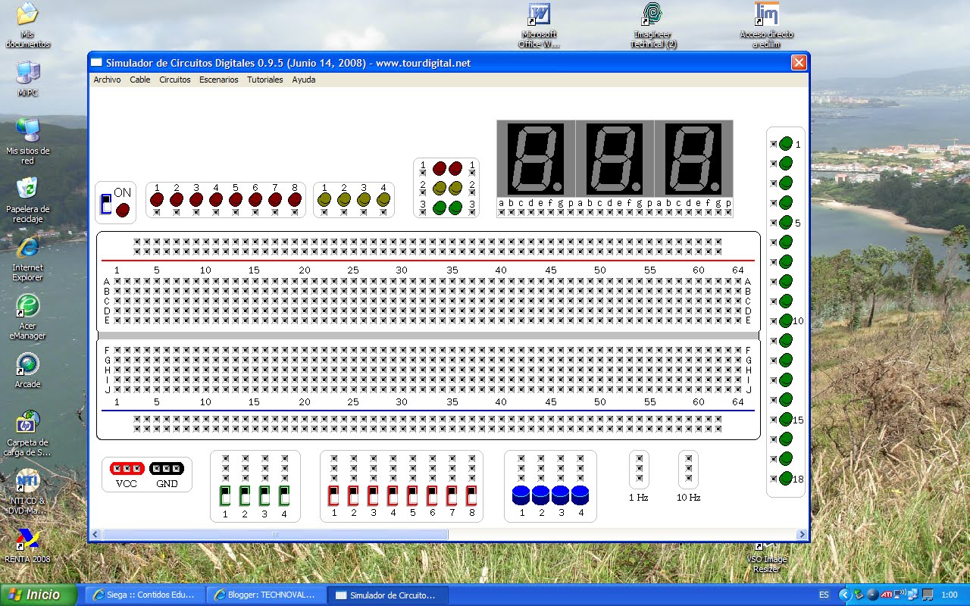
Task: Open the Inicio start button
Action: 36,595
